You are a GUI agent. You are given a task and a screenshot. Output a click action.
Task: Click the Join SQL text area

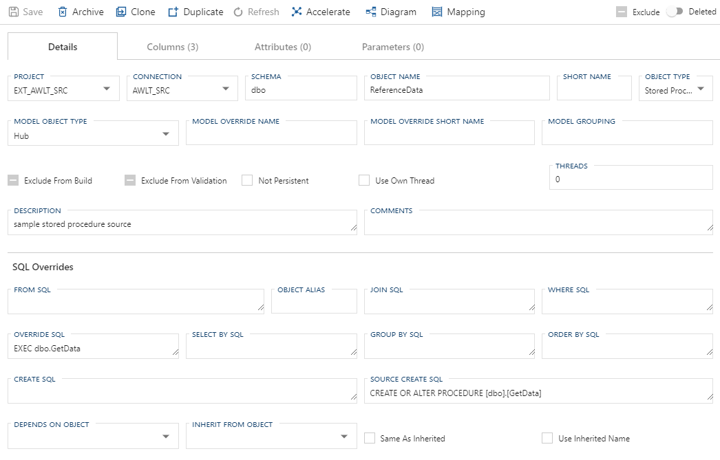(449, 303)
